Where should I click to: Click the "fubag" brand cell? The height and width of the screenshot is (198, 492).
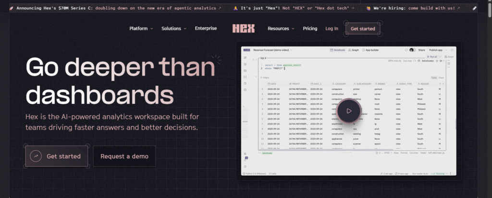pyautogui.click(x=378, y=133)
